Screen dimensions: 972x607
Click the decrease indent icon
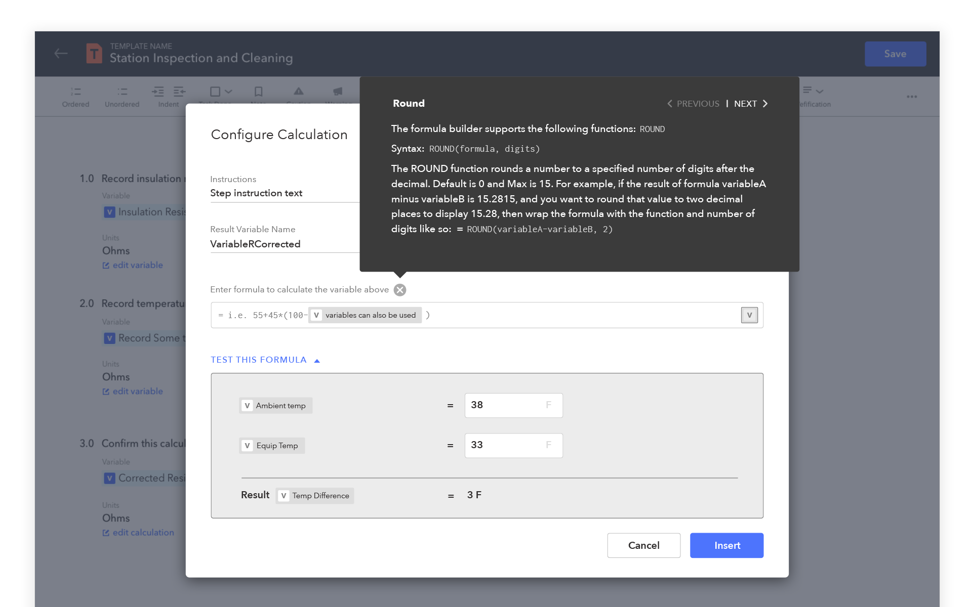tap(179, 92)
